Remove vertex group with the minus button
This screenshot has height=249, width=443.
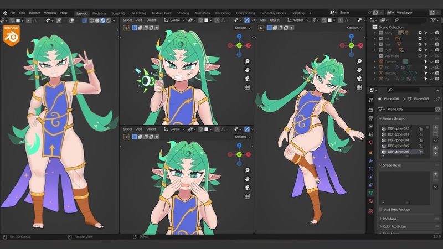click(435, 133)
